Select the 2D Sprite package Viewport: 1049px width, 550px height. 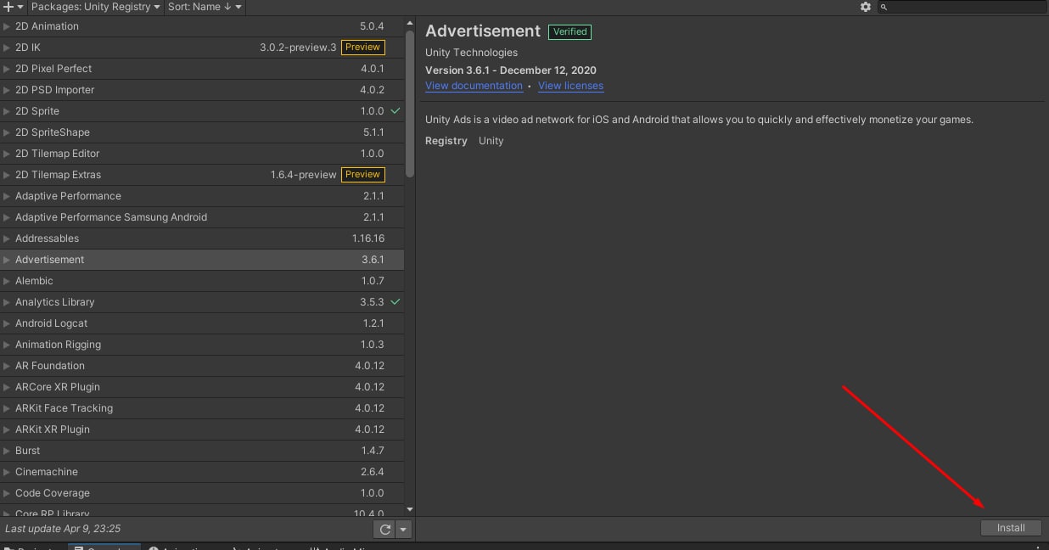coord(202,111)
